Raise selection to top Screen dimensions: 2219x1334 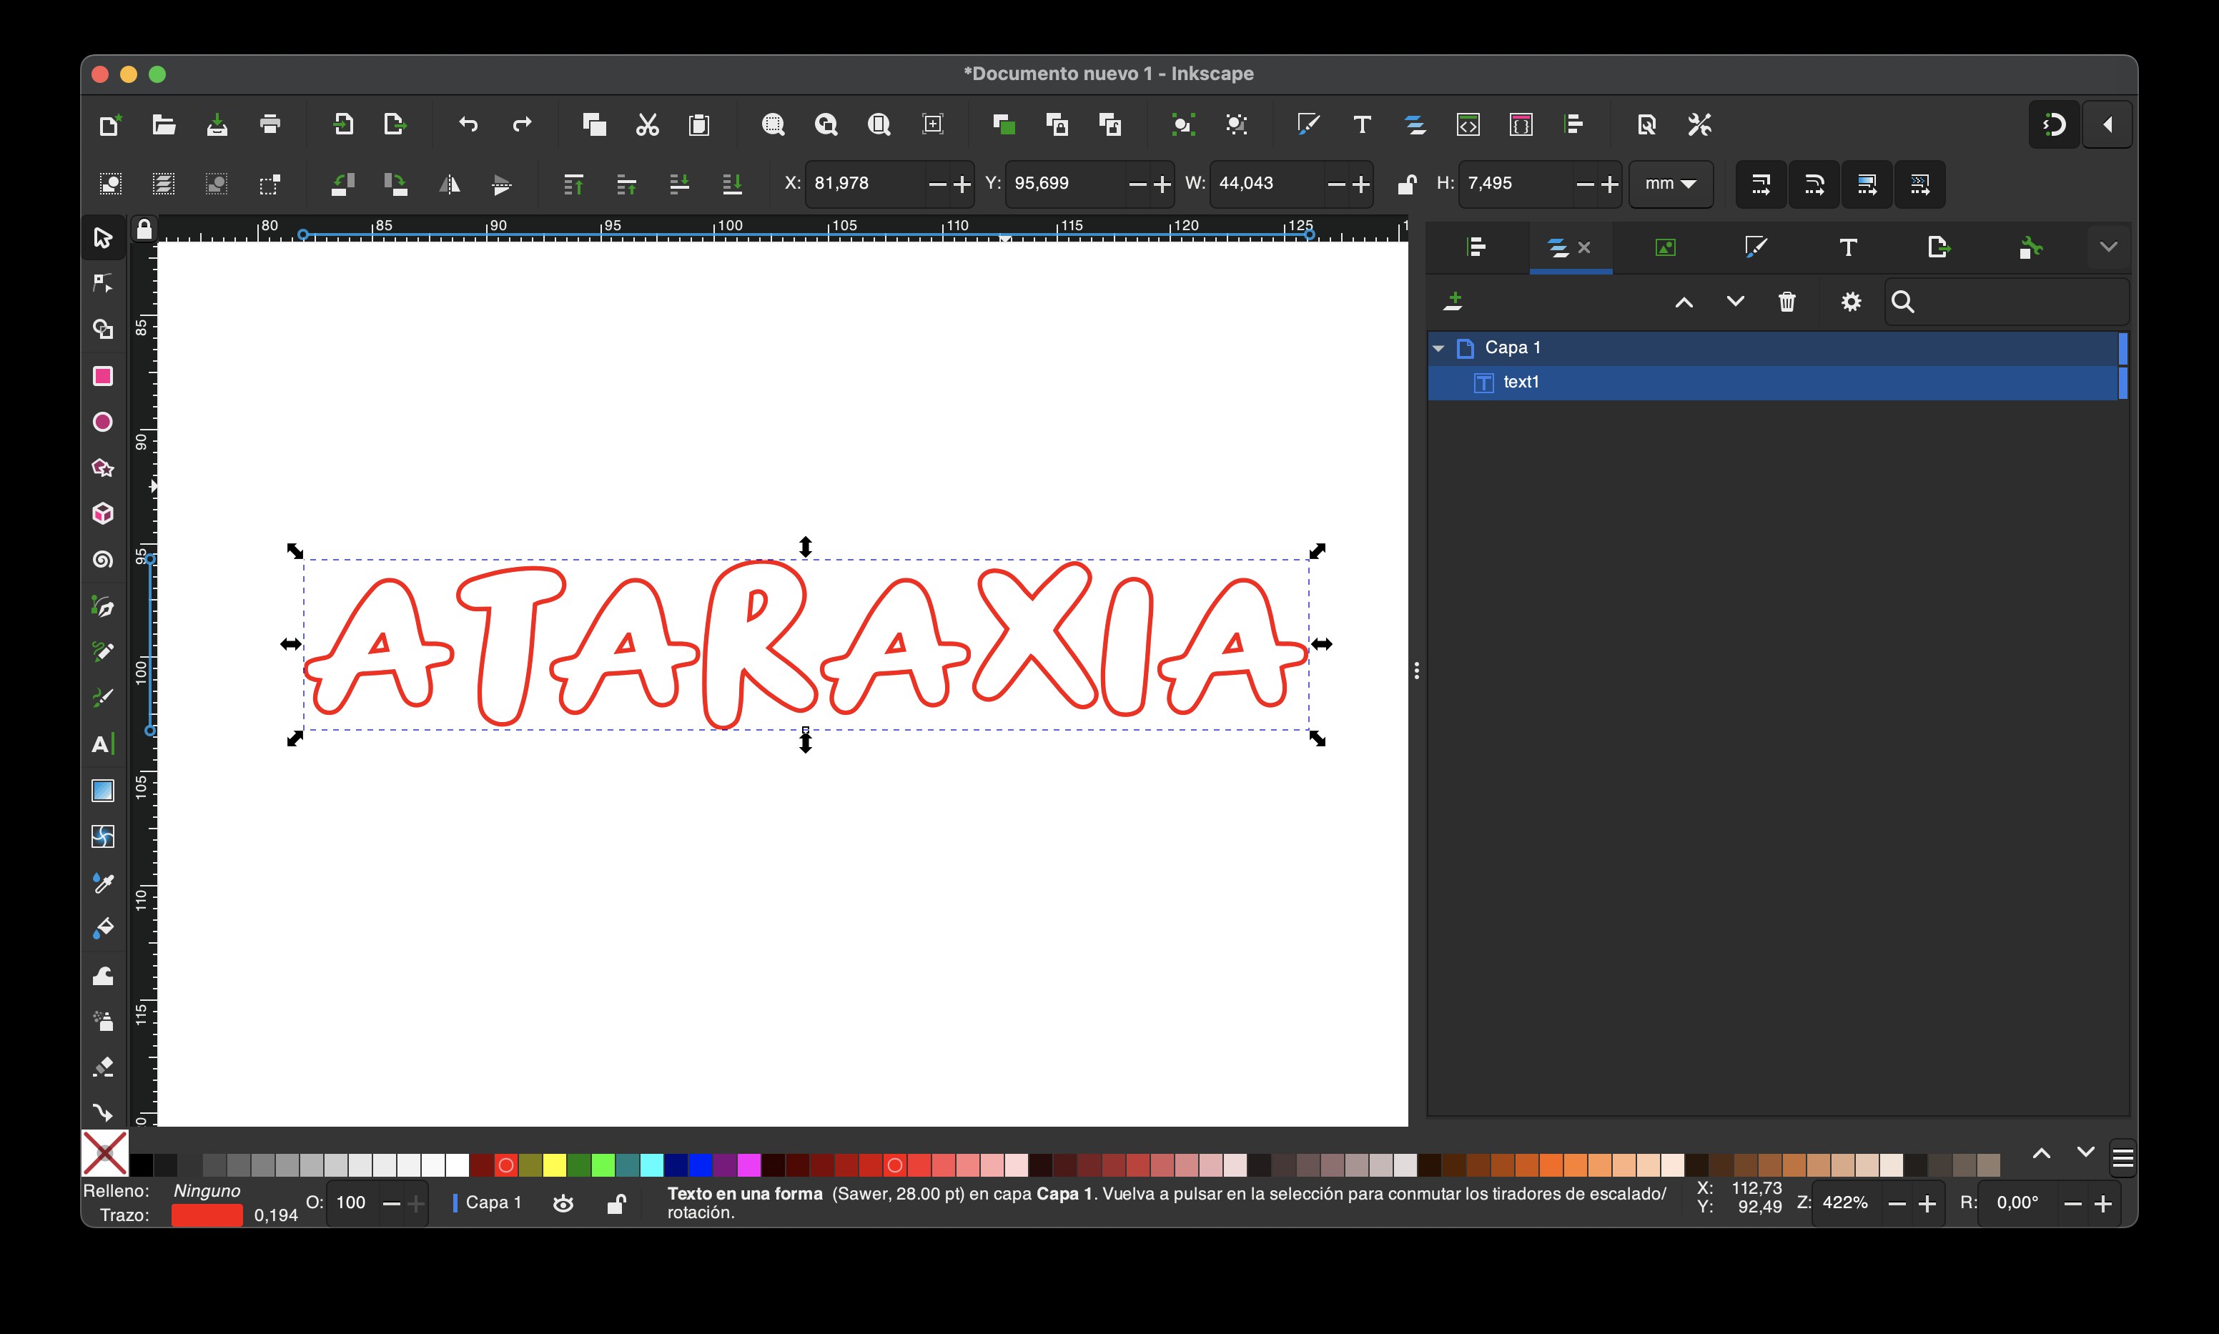click(573, 184)
